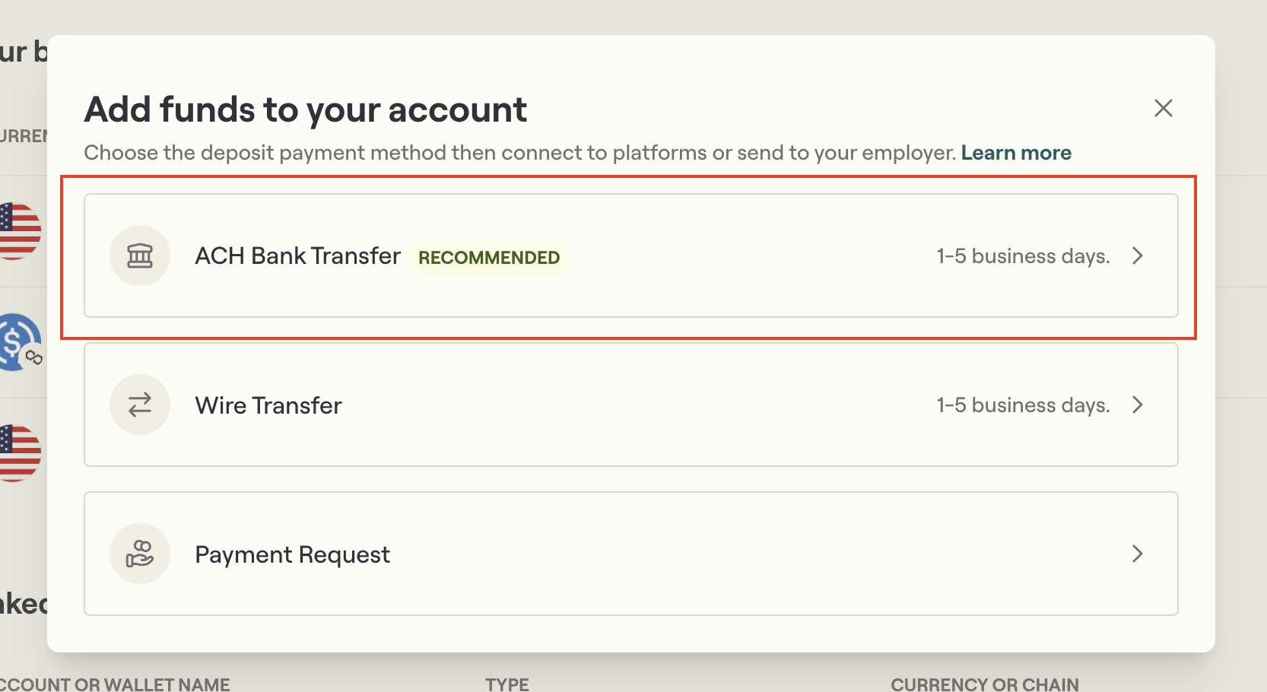Click the CURRENCY OR CHAIN column header
1267x692 pixels.
986,683
